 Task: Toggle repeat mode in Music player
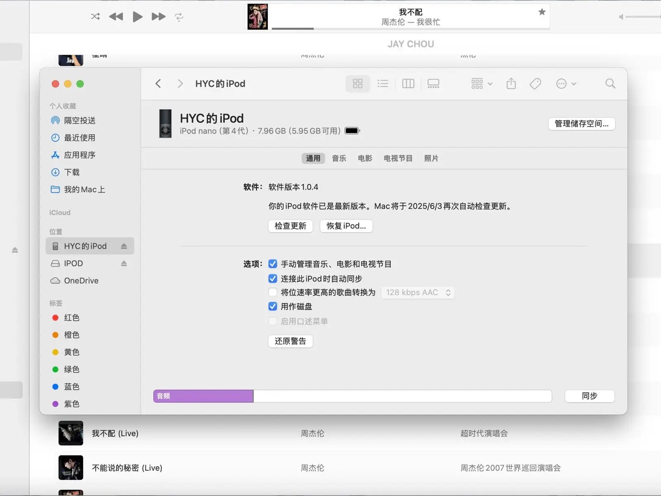pyautogui.click(x=179, y=17)
